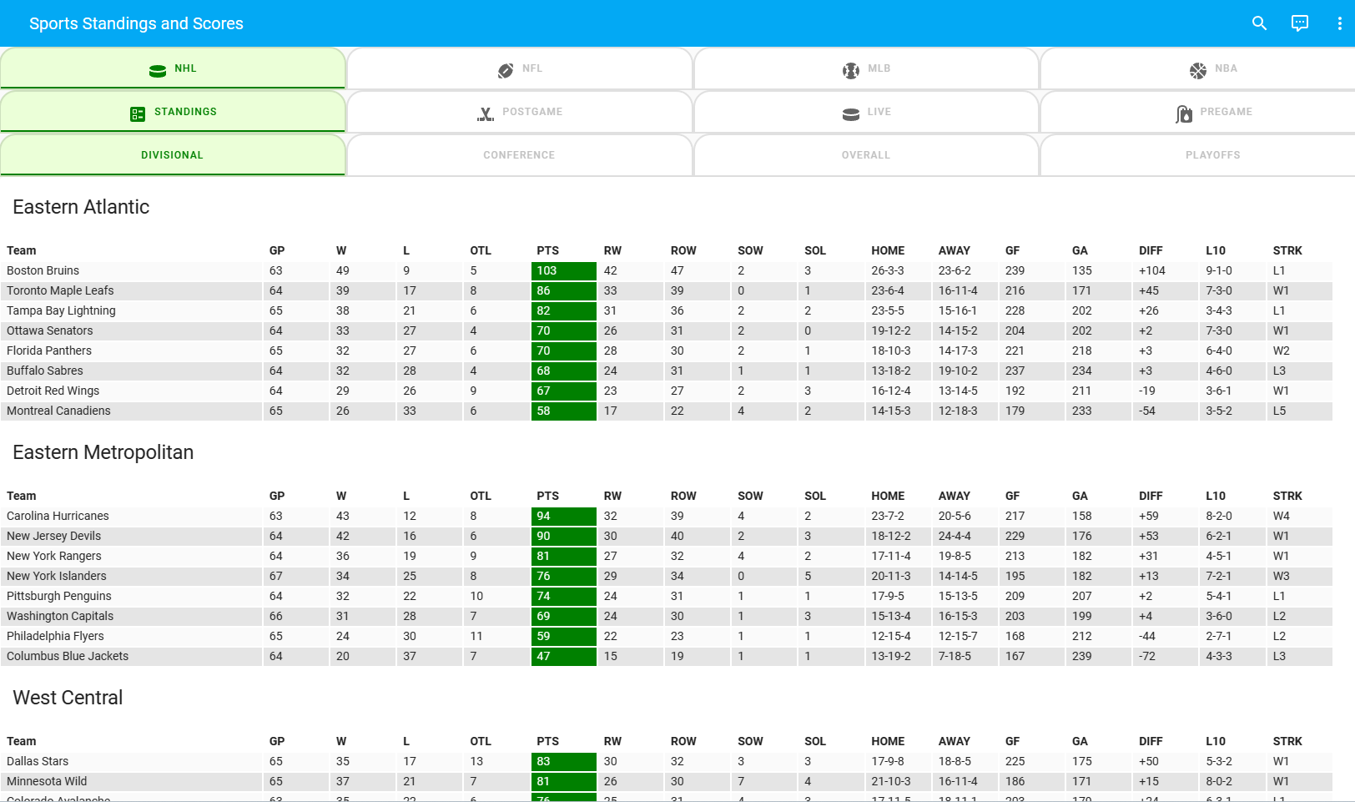Show Playoffs standings tab
This screenshot has width=1355, height=802.
click(1198, 155)
